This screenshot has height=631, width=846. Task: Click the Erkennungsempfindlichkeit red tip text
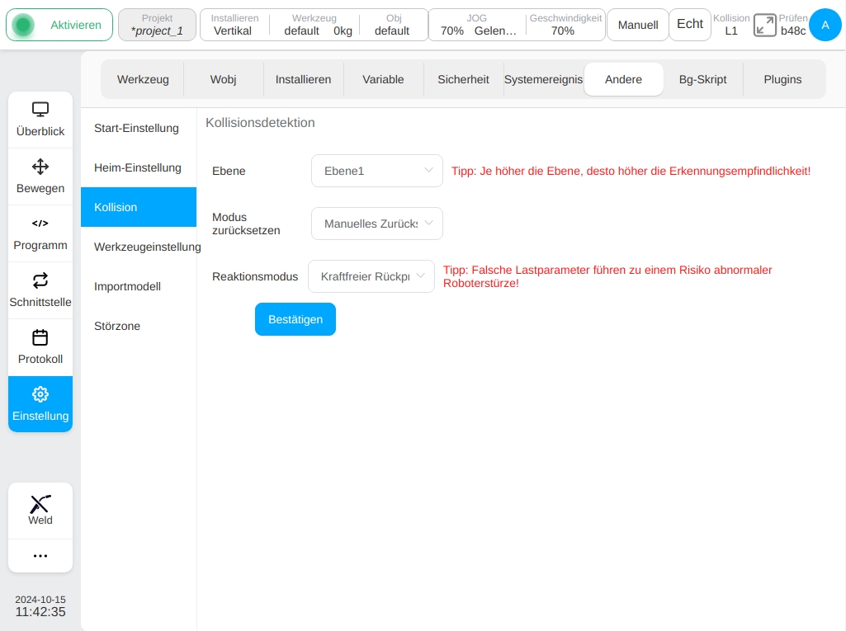coord(631,171)
